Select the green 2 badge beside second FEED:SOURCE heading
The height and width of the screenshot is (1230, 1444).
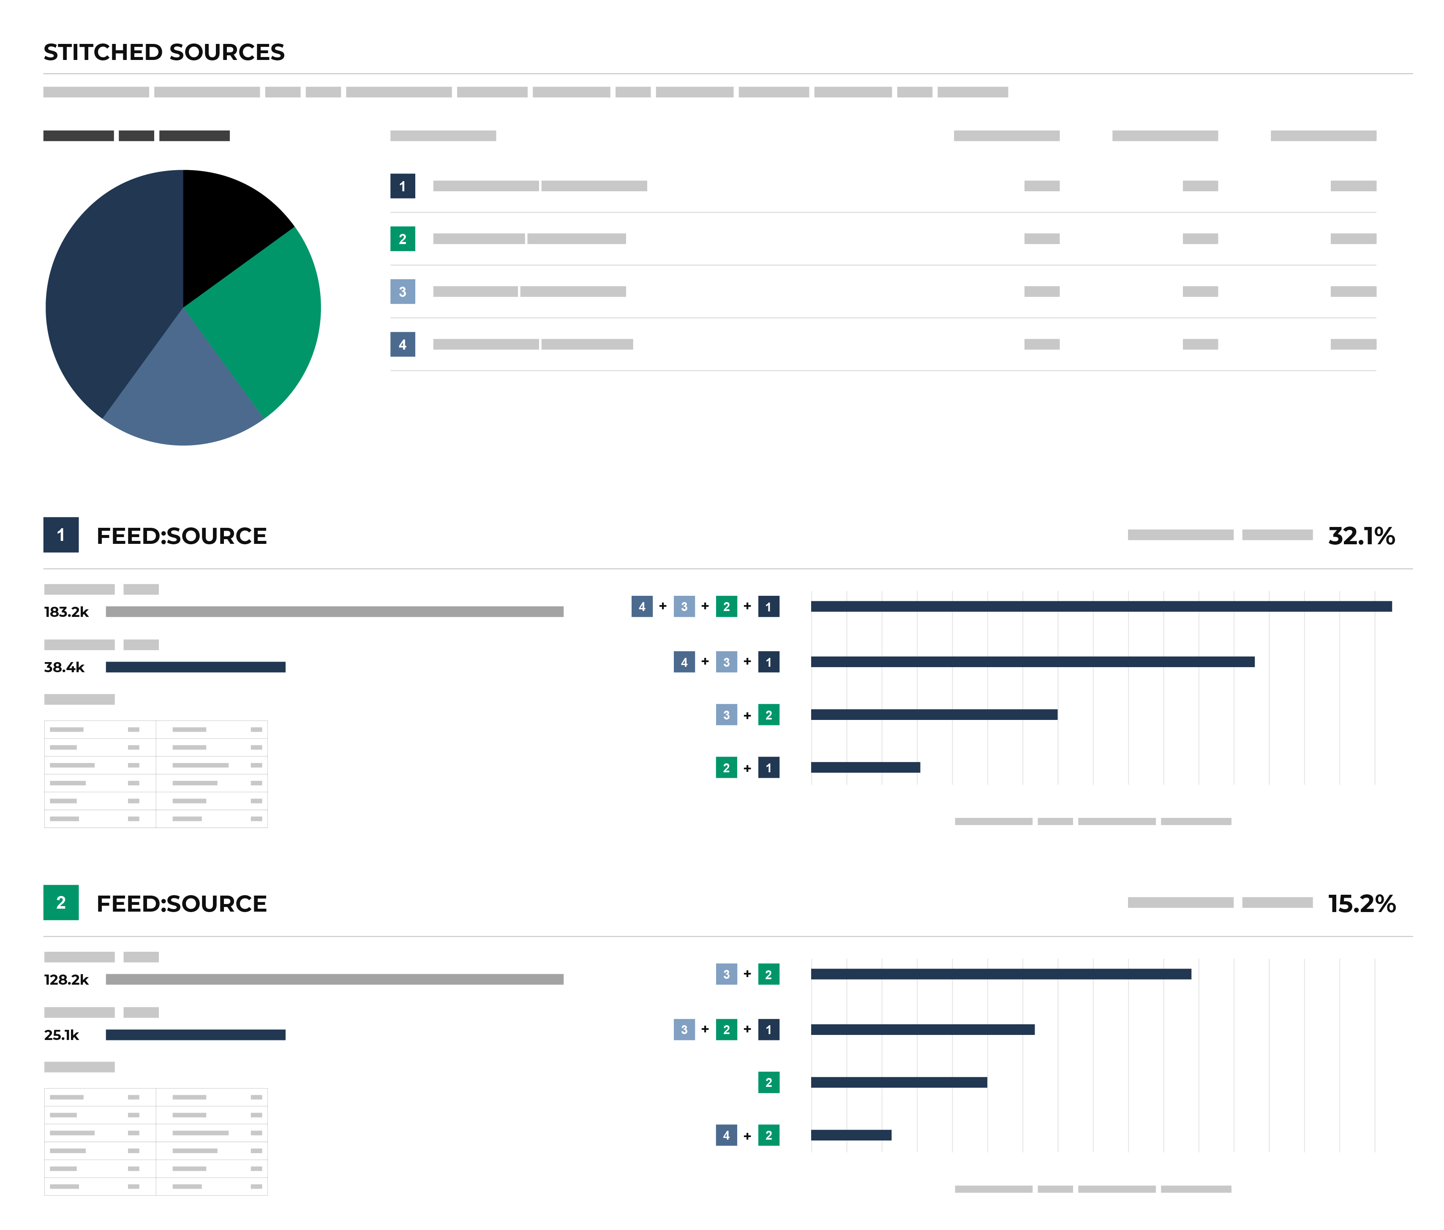tap(61, 903)
